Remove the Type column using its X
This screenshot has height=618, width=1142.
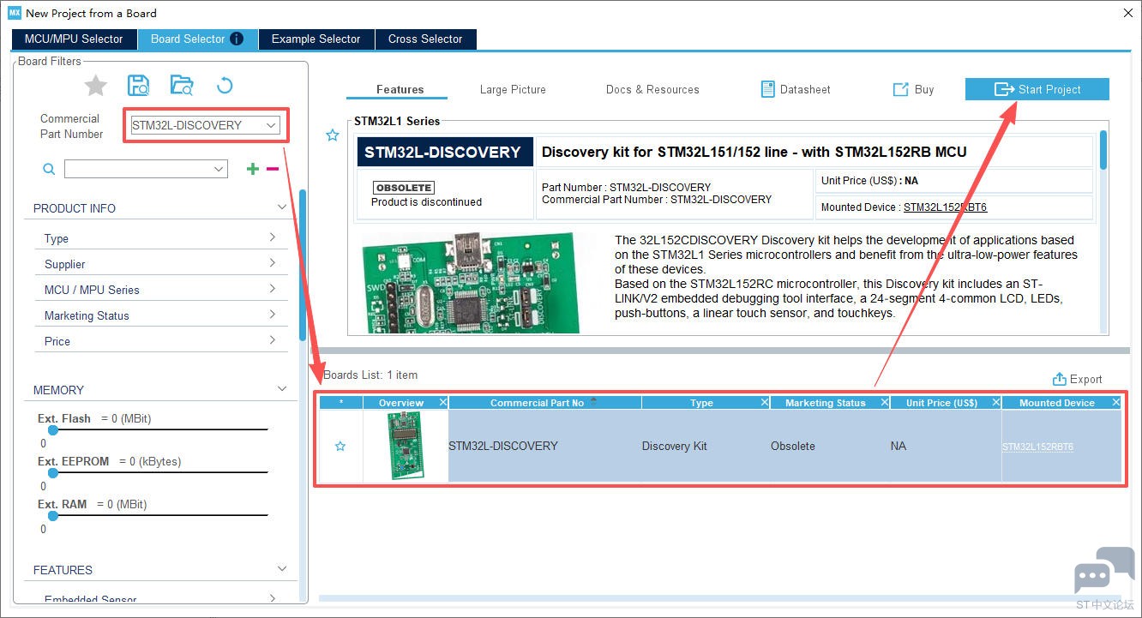(765, 402)
